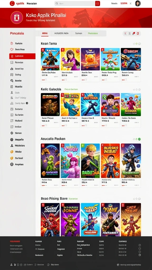
Task: Open the green link beside Keilc Galacba
Action: (x=71, y=89)
